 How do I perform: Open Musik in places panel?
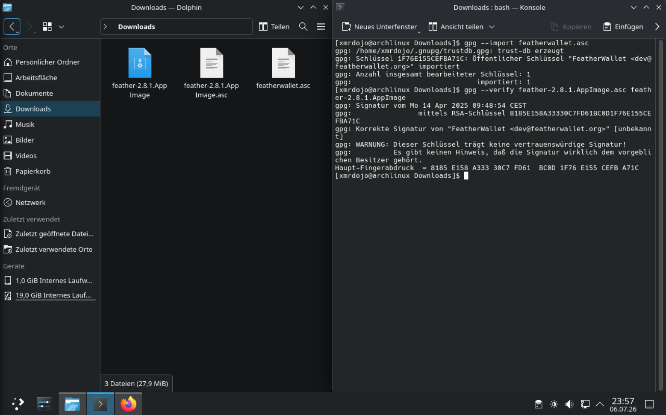coord(50,124)
